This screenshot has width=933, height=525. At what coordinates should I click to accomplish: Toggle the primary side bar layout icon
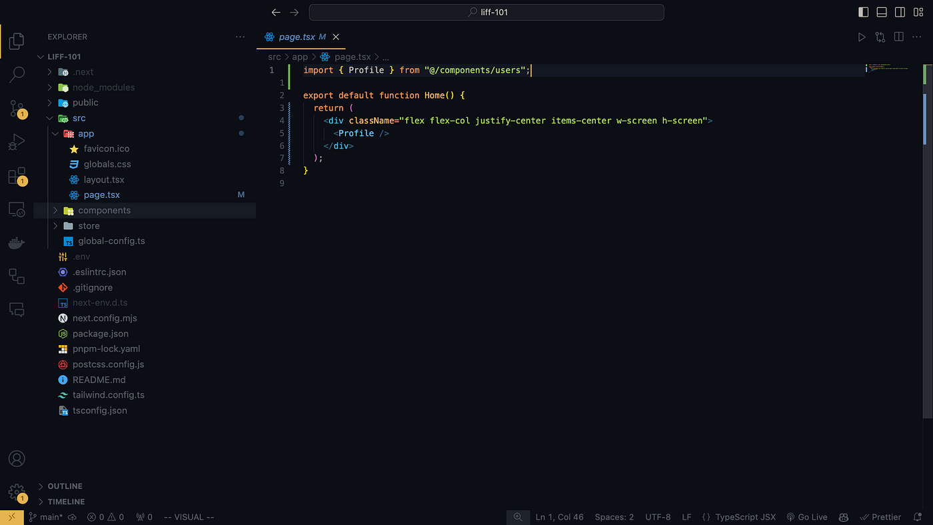point(864,12)
